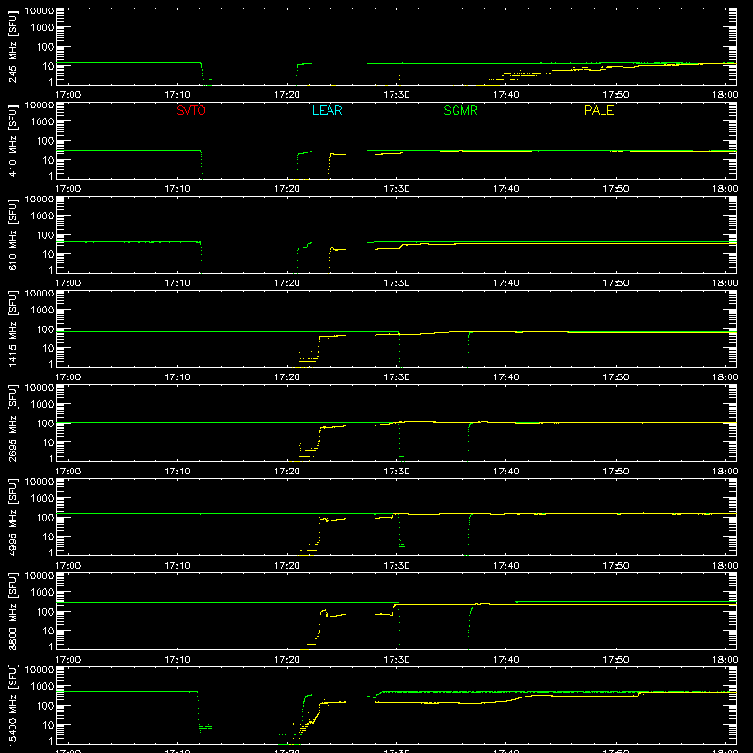Click 17:50 tick label under 4995 MHz plot
The width and height of the screenshot is (753, 753).
coord(616,566)
